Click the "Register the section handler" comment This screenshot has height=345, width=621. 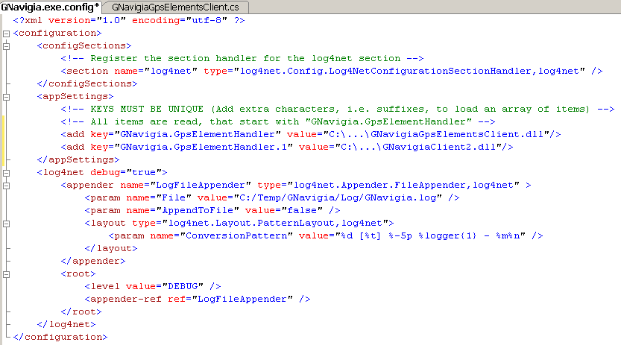tap(242, 59)
